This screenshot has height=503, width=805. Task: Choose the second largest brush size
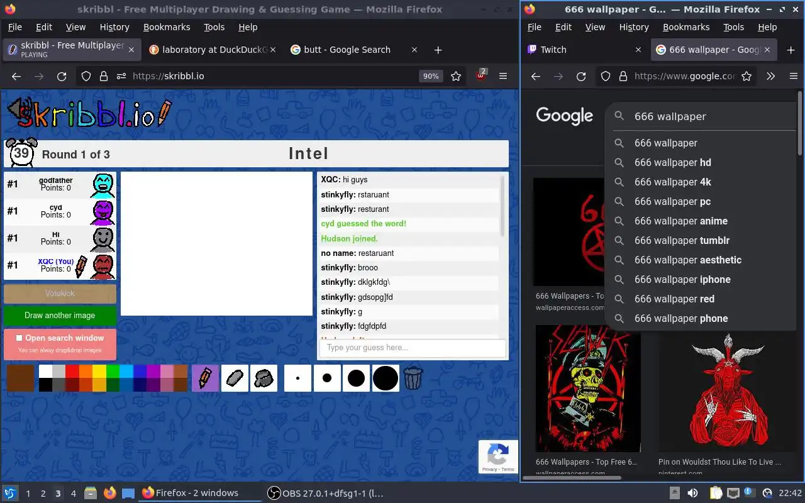pyautogui.click(x=356, y=379)
